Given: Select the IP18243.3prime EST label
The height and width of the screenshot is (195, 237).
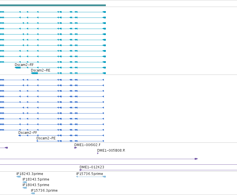Looking at the screenshot, I should click(30, 174).
